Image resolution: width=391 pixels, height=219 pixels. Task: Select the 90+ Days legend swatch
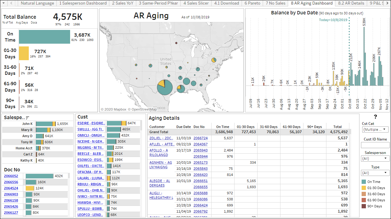[364, 206]
